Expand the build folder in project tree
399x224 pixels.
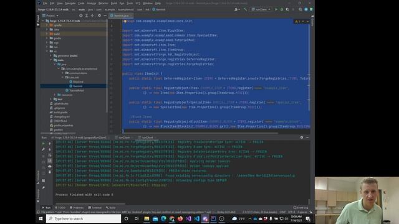pyautogui.click(x=47, y=34)
